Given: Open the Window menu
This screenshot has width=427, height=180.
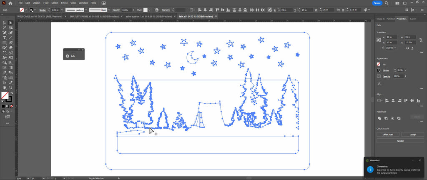Looking at the screenshot, I should (x=83, y=3).
